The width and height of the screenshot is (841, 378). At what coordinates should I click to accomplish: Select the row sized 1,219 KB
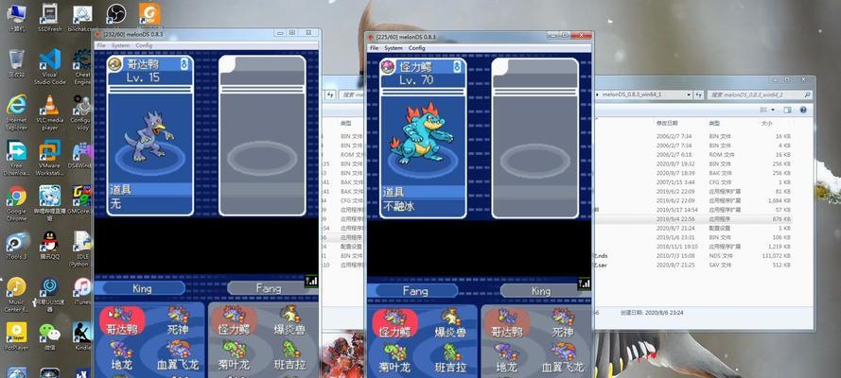click(694, 247)
